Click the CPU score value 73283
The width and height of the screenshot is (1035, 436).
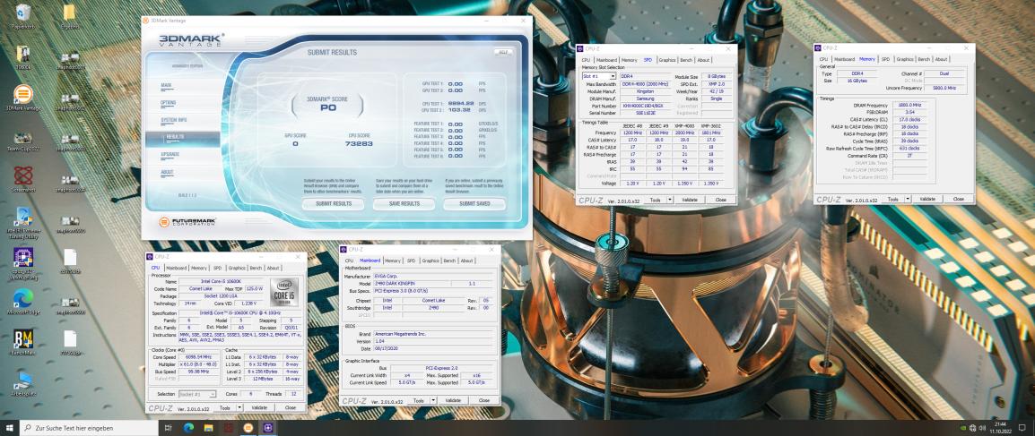360,143
